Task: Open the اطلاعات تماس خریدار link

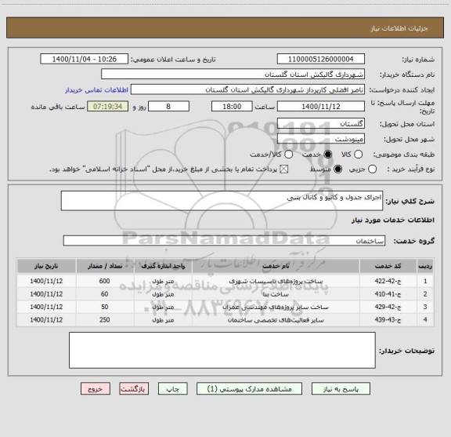Action: click(x=96, y=90)
